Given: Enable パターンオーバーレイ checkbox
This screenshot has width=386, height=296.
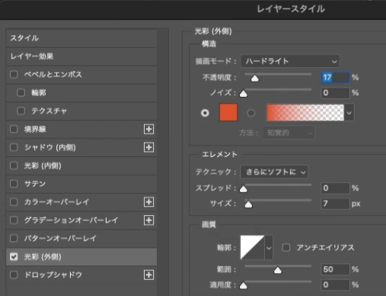Looking at the screenshot, I should pyautogui.click(x=14, y=239).
